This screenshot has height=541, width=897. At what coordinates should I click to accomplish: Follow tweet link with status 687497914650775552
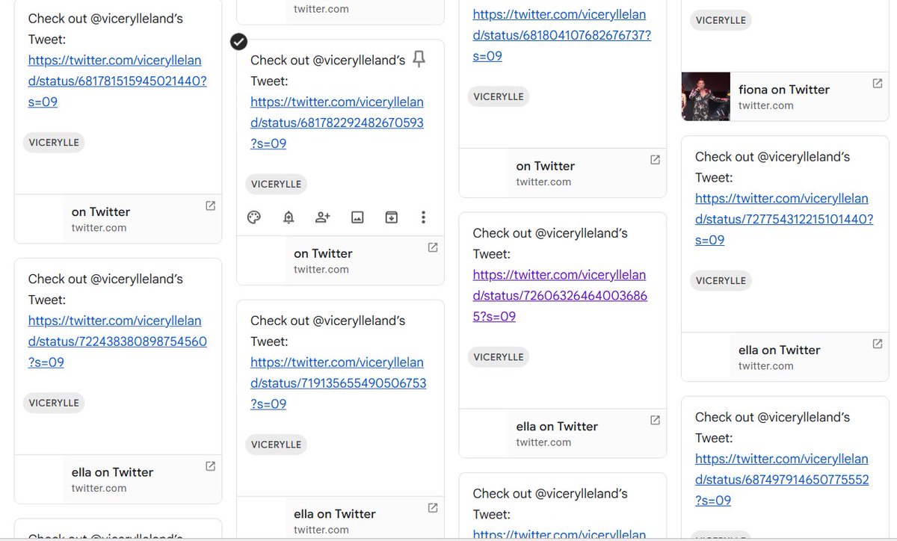click(x=782, y=480)
